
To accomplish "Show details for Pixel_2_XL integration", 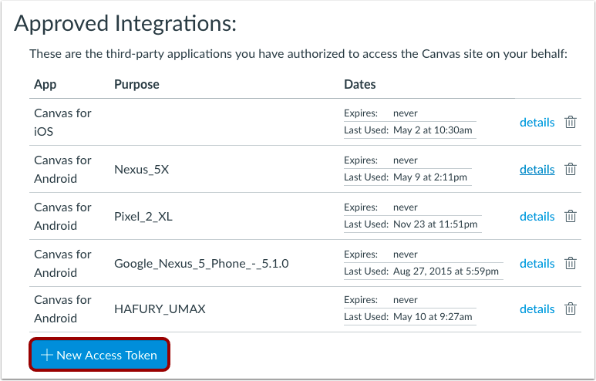I will click(x=537, y=216).
